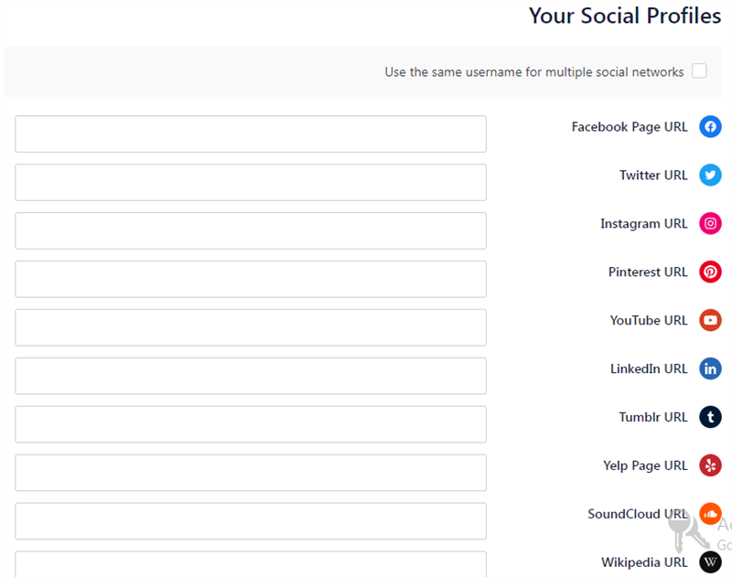Click the SoundCloud icon
Screen dimensions: 732x577
(x=710, y=514)
